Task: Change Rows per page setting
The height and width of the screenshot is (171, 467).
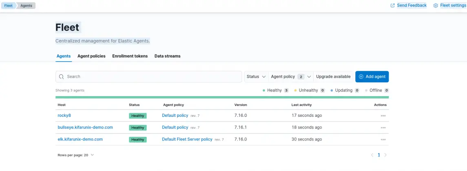Action: pyautogui.click(x=75, y=155)
